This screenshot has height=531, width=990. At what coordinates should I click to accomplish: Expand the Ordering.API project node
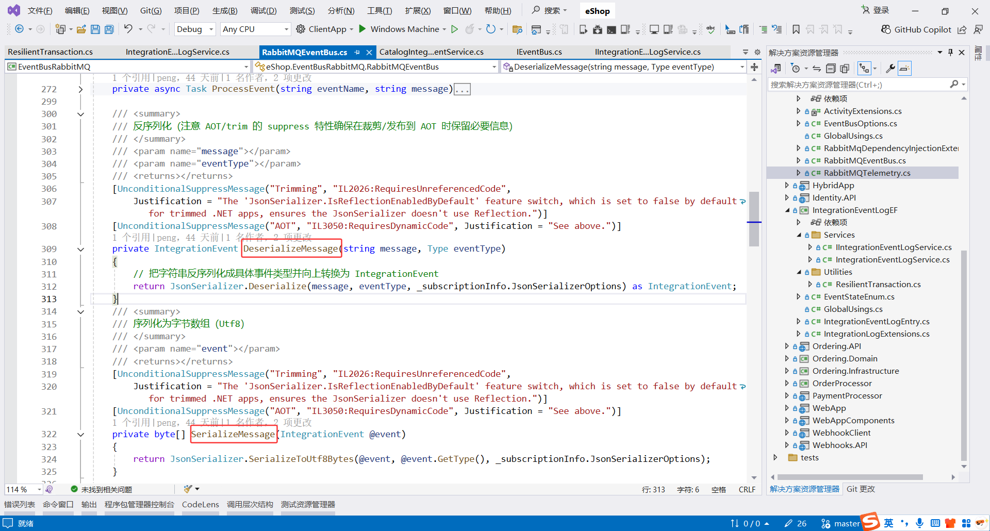pos(786,346)
